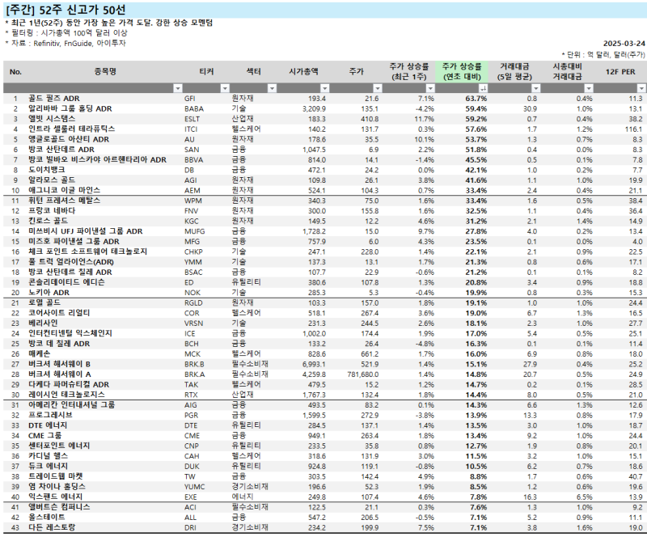
Task: Select the 센터포인트 에너지 cell
Action: (59, 446)
